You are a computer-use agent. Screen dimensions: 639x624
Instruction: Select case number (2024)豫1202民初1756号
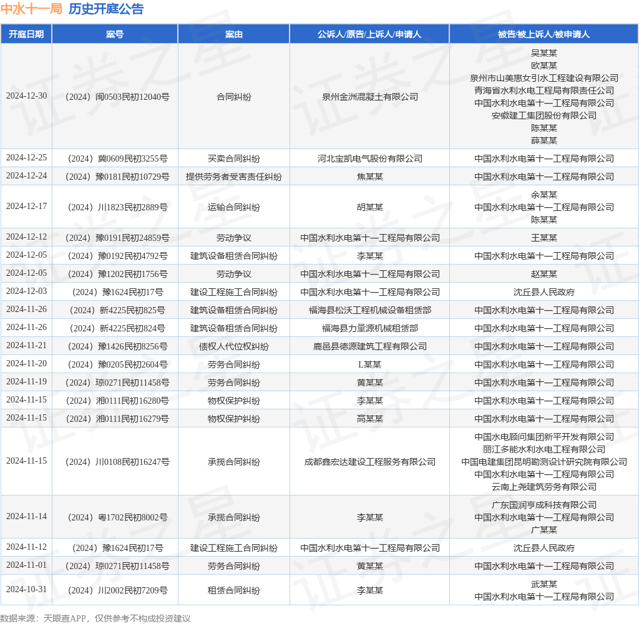[x=117, y=275]
